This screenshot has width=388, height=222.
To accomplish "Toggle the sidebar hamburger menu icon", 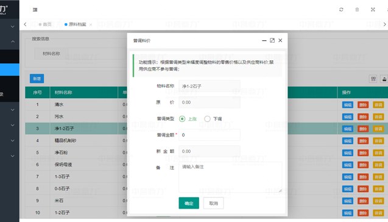I will tap(35, 10).
